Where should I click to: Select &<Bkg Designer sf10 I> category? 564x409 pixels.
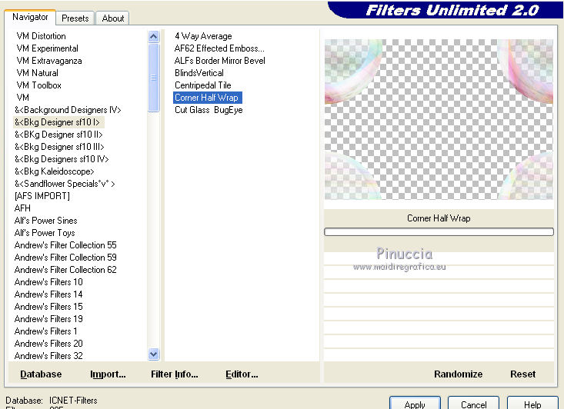click(x=57, y=122)
